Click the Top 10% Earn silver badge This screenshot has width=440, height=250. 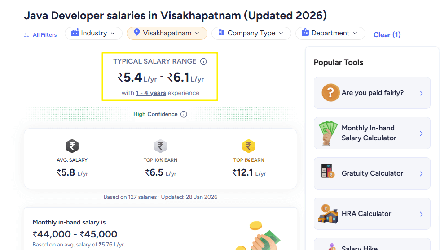tap(160, 146)
